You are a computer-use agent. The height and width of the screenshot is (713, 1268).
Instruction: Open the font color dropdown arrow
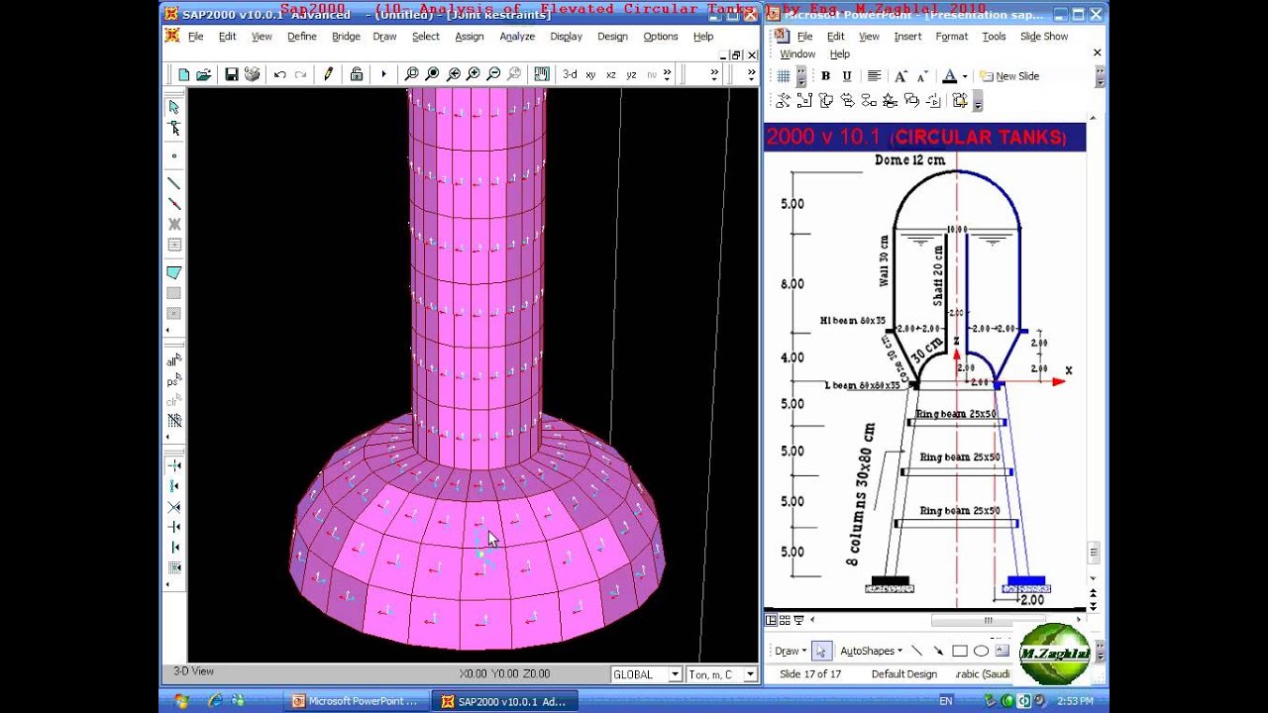[x=964, y=76]
